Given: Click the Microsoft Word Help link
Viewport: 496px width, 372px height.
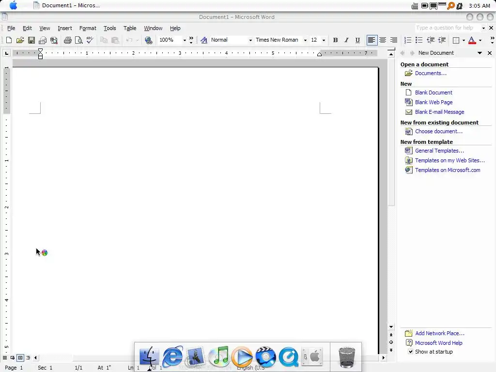Looking at the screenshot, I should (x=438, y=343).
